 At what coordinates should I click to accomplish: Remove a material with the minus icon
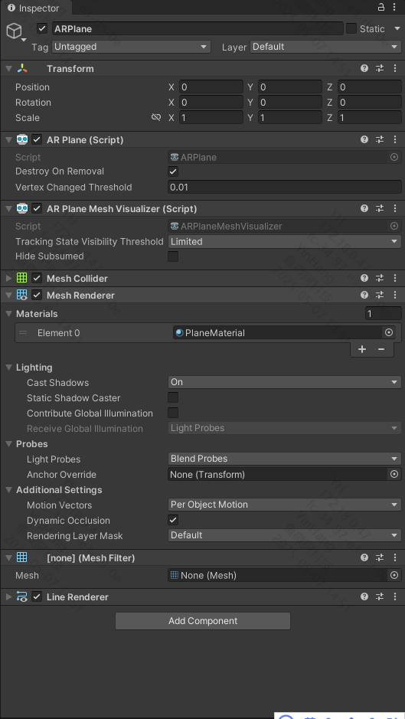[x=381, y=349]
